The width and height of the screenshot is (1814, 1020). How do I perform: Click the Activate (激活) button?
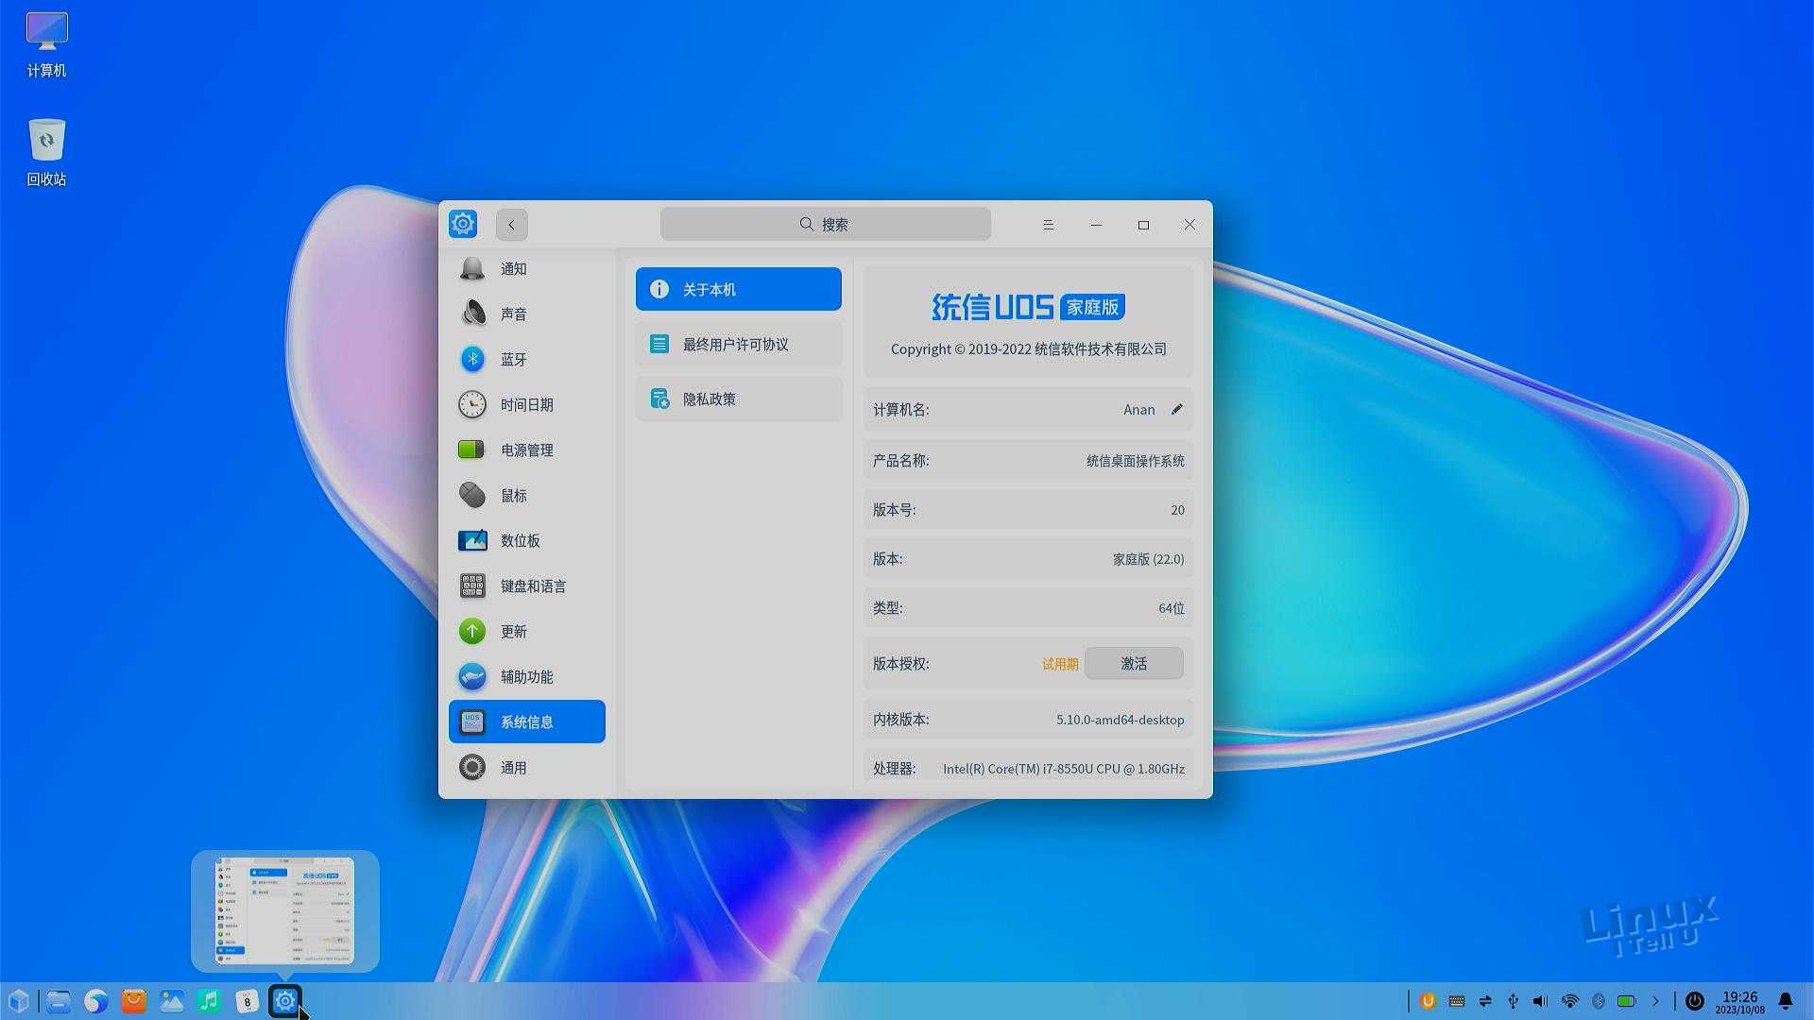pos(1133,664)
